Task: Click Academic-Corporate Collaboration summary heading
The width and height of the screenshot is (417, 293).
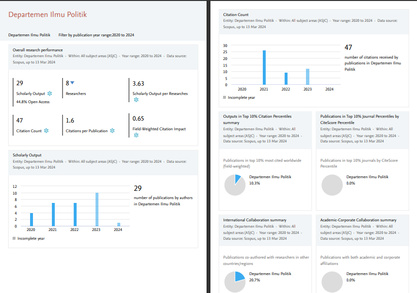Action: 358,220
